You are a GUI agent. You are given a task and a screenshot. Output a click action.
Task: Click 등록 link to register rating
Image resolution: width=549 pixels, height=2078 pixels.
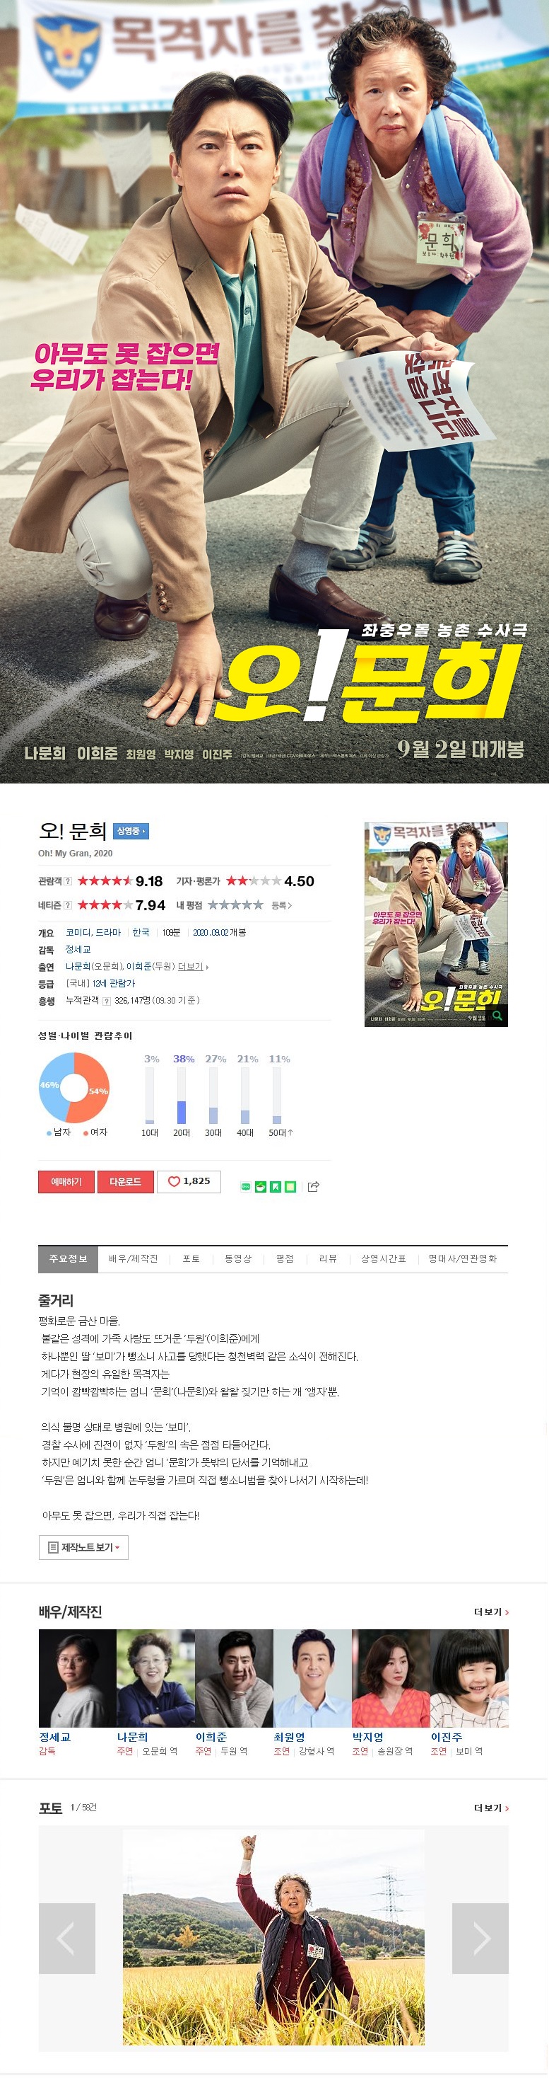point(281,905)
